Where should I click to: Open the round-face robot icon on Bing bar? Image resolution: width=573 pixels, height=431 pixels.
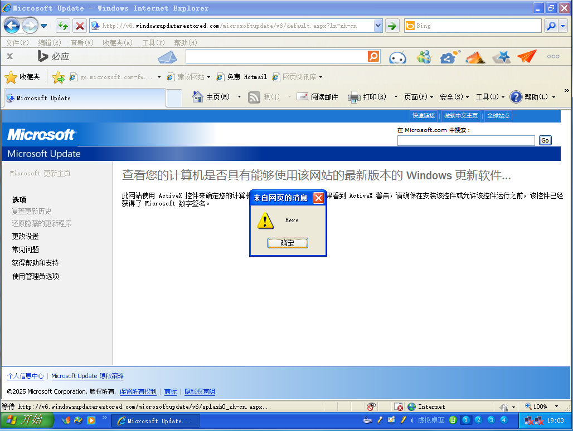[397, 57]
